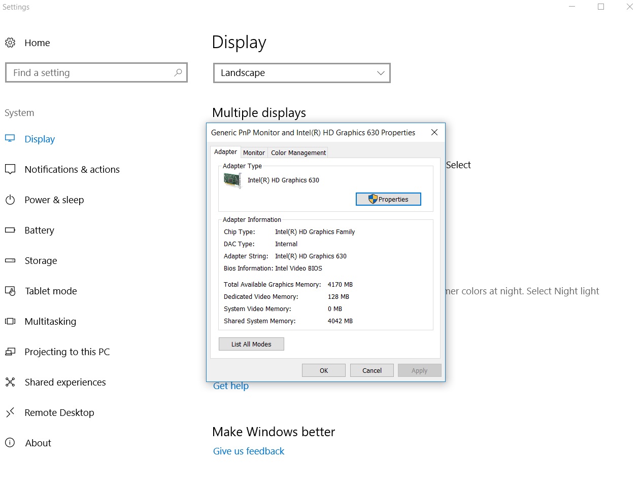Click the Remote Desktop icon

click(x=10, y=412)
